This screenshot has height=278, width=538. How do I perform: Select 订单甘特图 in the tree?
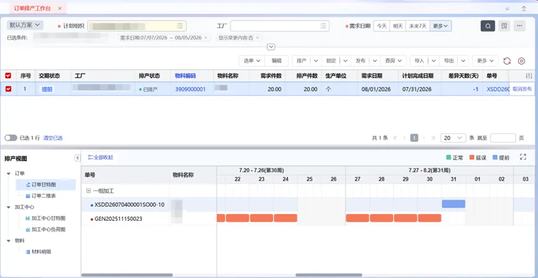[x=44, y=185]
